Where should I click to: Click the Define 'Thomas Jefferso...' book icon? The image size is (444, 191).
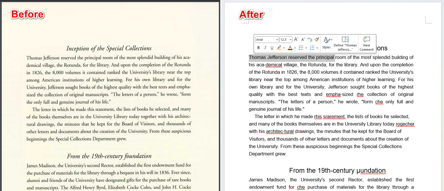coord(346,40)
